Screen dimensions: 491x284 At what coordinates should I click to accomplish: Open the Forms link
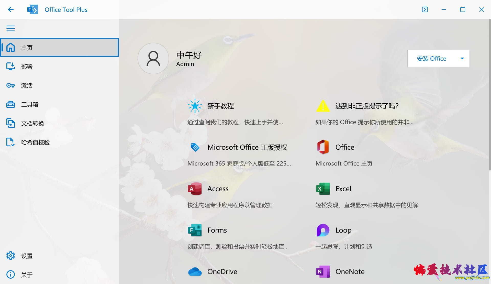tap(217, 230)
